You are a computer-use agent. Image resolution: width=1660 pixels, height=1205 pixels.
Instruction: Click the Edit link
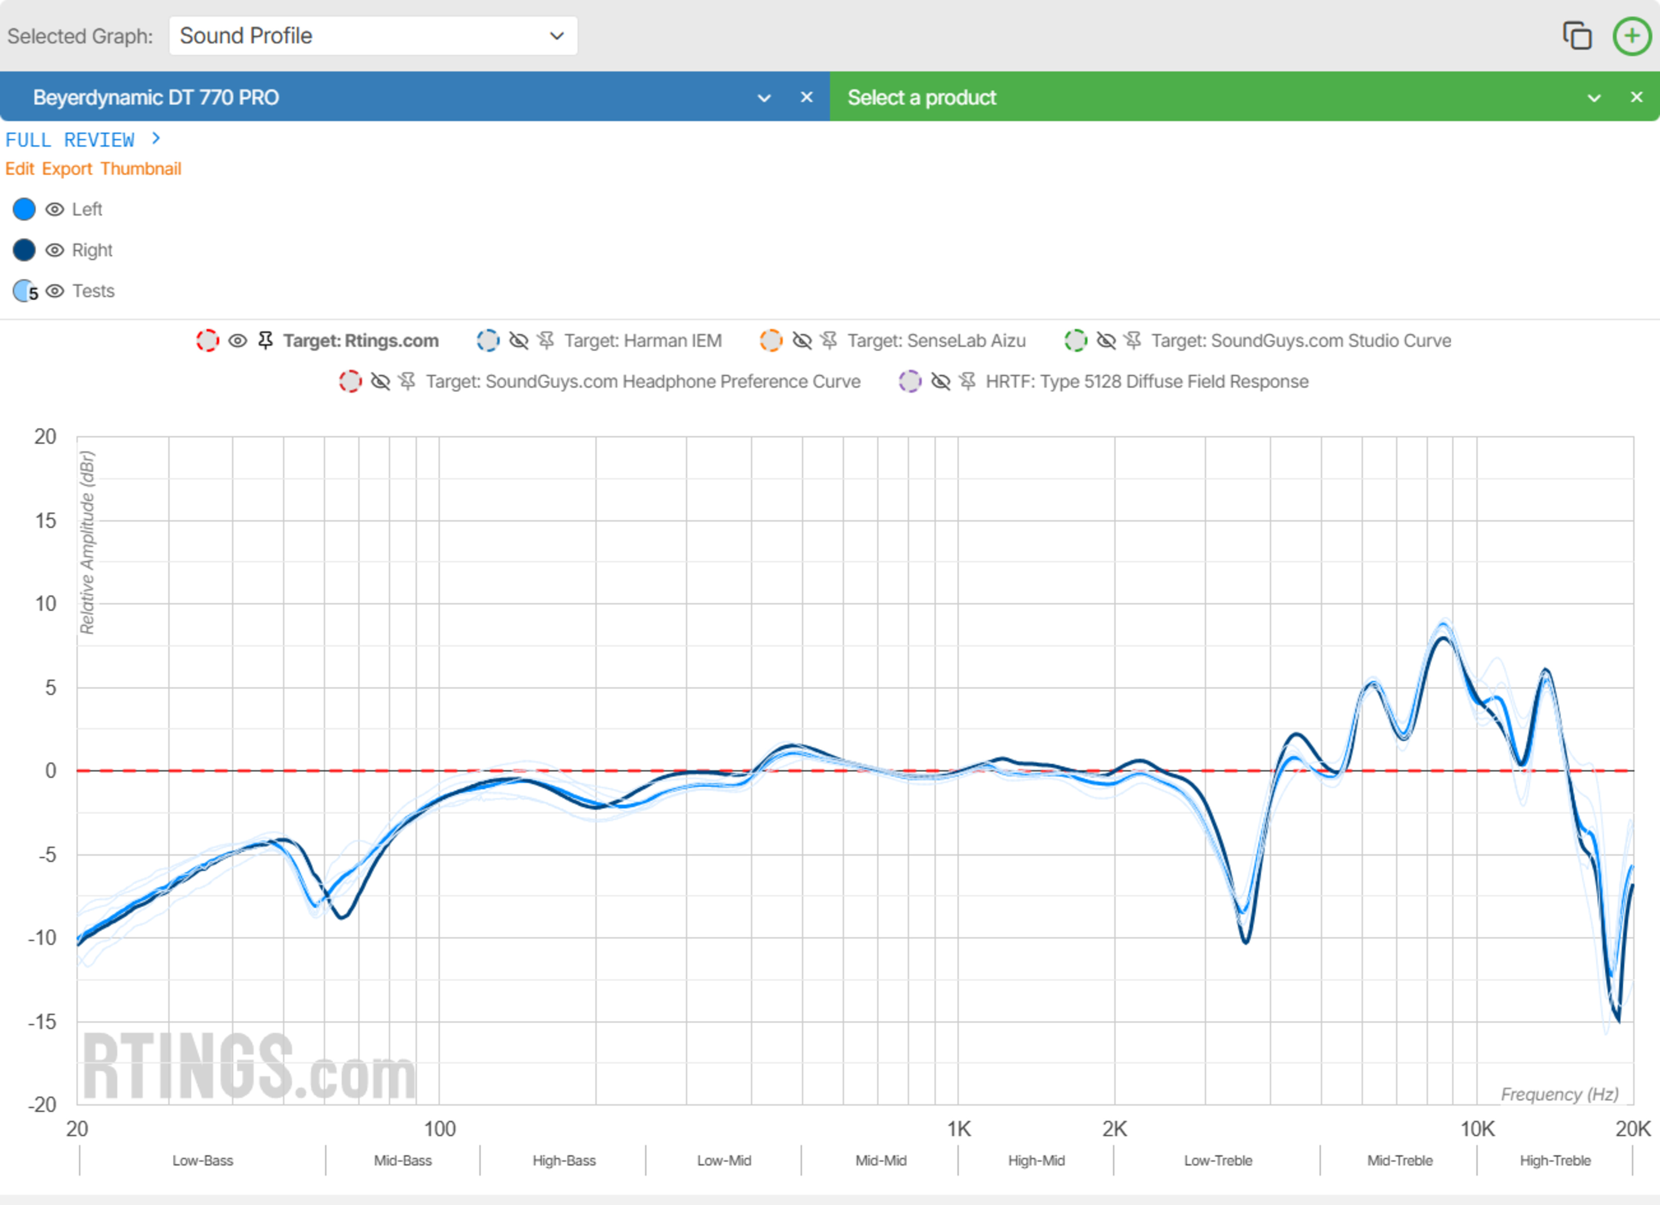(20, 169)
